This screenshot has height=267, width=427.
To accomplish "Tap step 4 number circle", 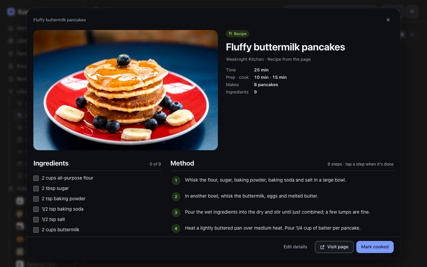I will (x=176, y=228).
